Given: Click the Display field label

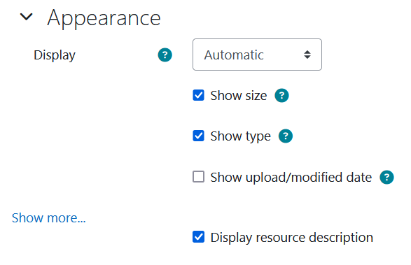Looking at the screenshot, I should pos(55,55).
